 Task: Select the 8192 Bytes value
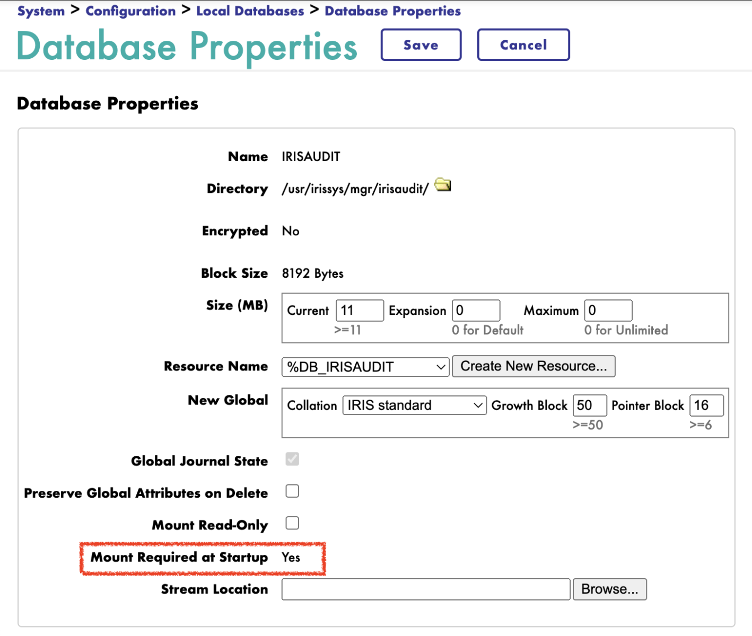[312, 273]
